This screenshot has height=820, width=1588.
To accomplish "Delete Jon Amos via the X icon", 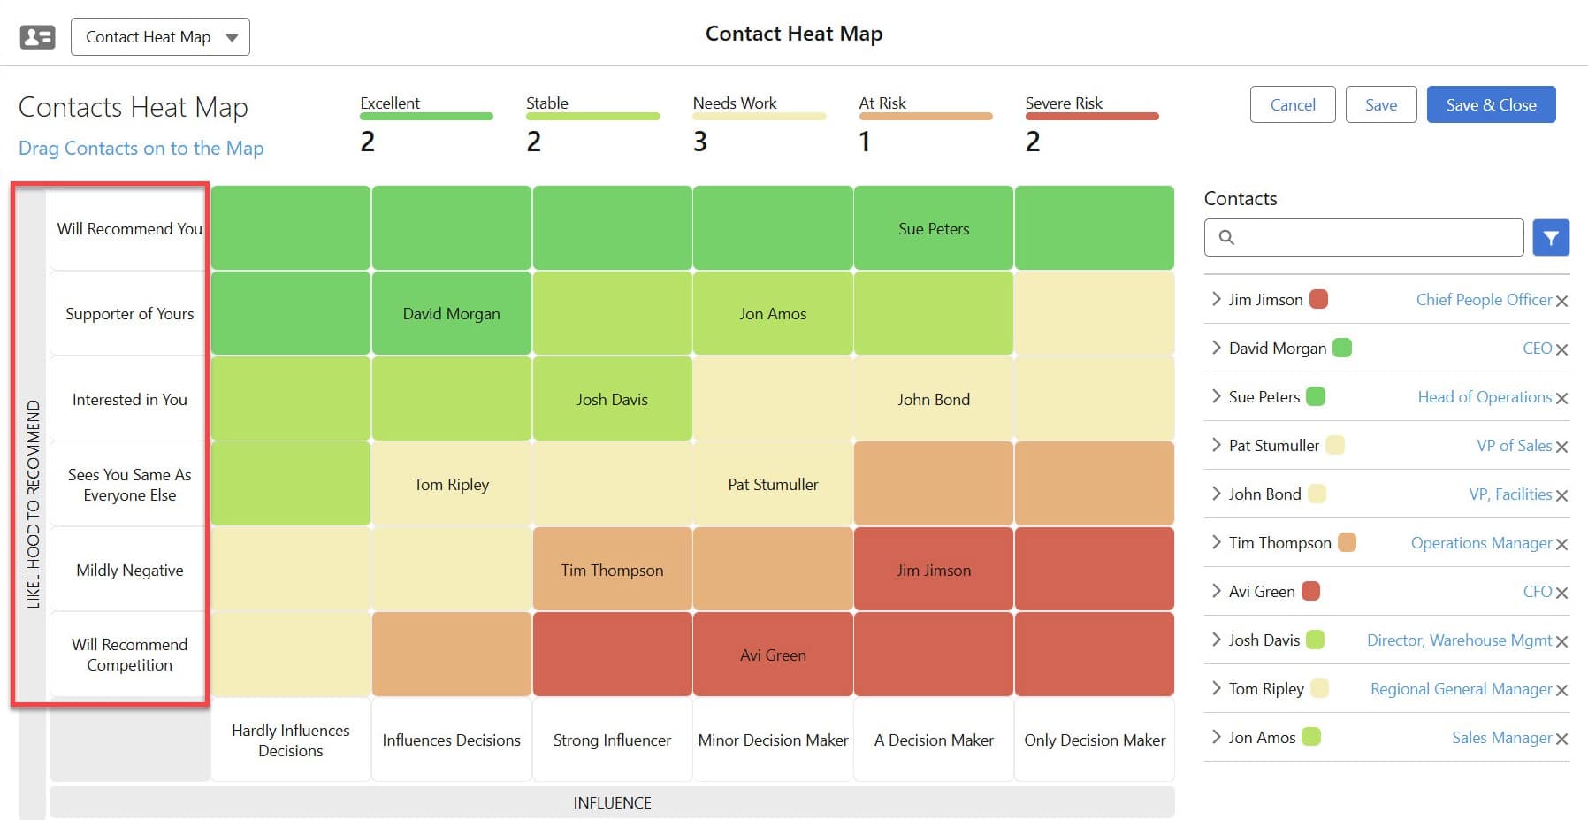I will point(1562,739).
